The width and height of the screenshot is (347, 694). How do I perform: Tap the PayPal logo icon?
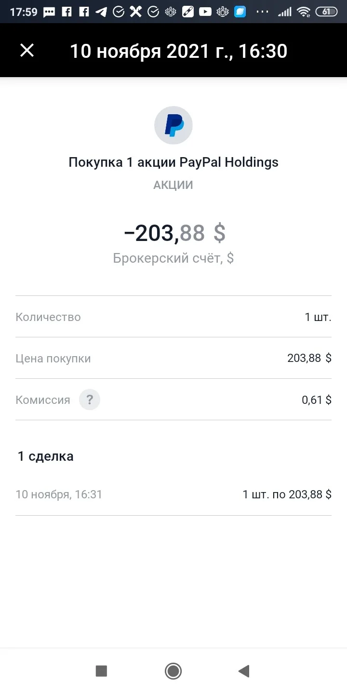[173, 125]
